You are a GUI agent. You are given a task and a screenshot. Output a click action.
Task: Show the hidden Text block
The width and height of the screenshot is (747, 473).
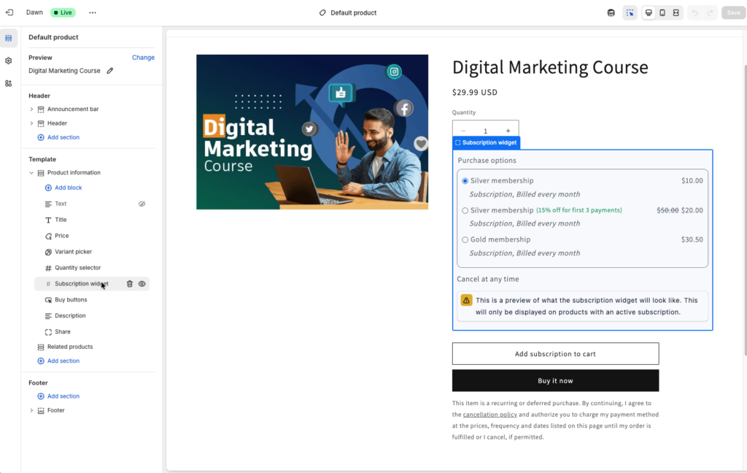coord(142,204)
